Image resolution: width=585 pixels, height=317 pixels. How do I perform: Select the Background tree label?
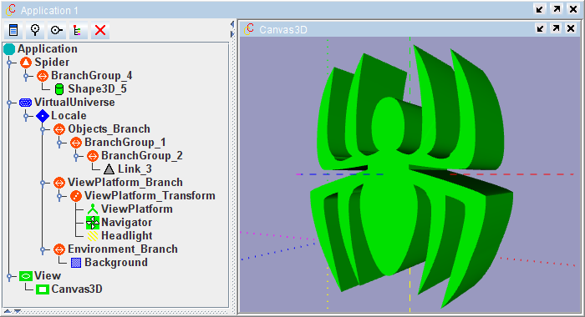(116, 263)
